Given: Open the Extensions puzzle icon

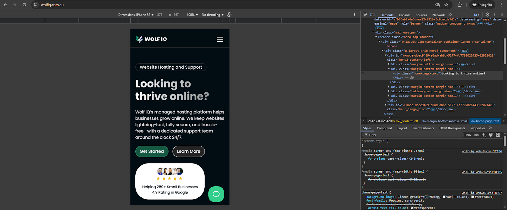Looking at the screenshot, I should pyautogui.click(x=459, y=5).
